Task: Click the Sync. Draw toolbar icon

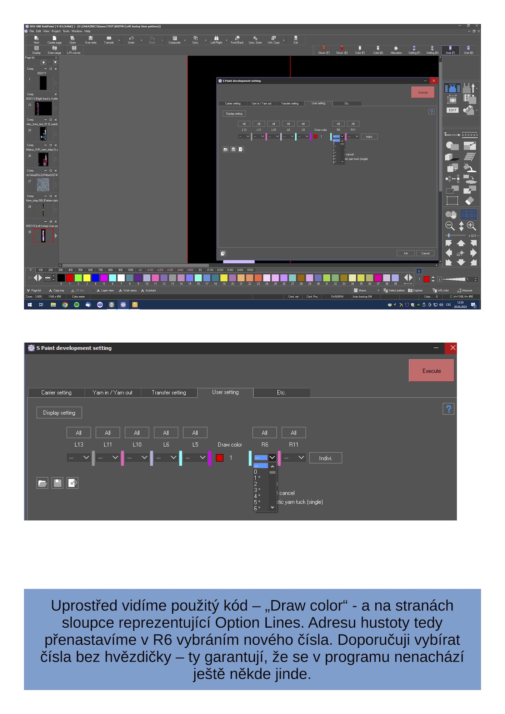Action: coord(255,39)
